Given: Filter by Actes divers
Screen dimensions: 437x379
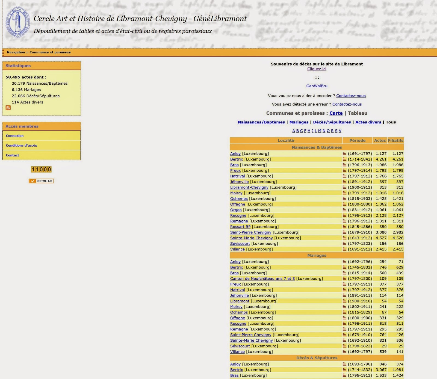Looking at the screenshot, I should coord(368,122).
